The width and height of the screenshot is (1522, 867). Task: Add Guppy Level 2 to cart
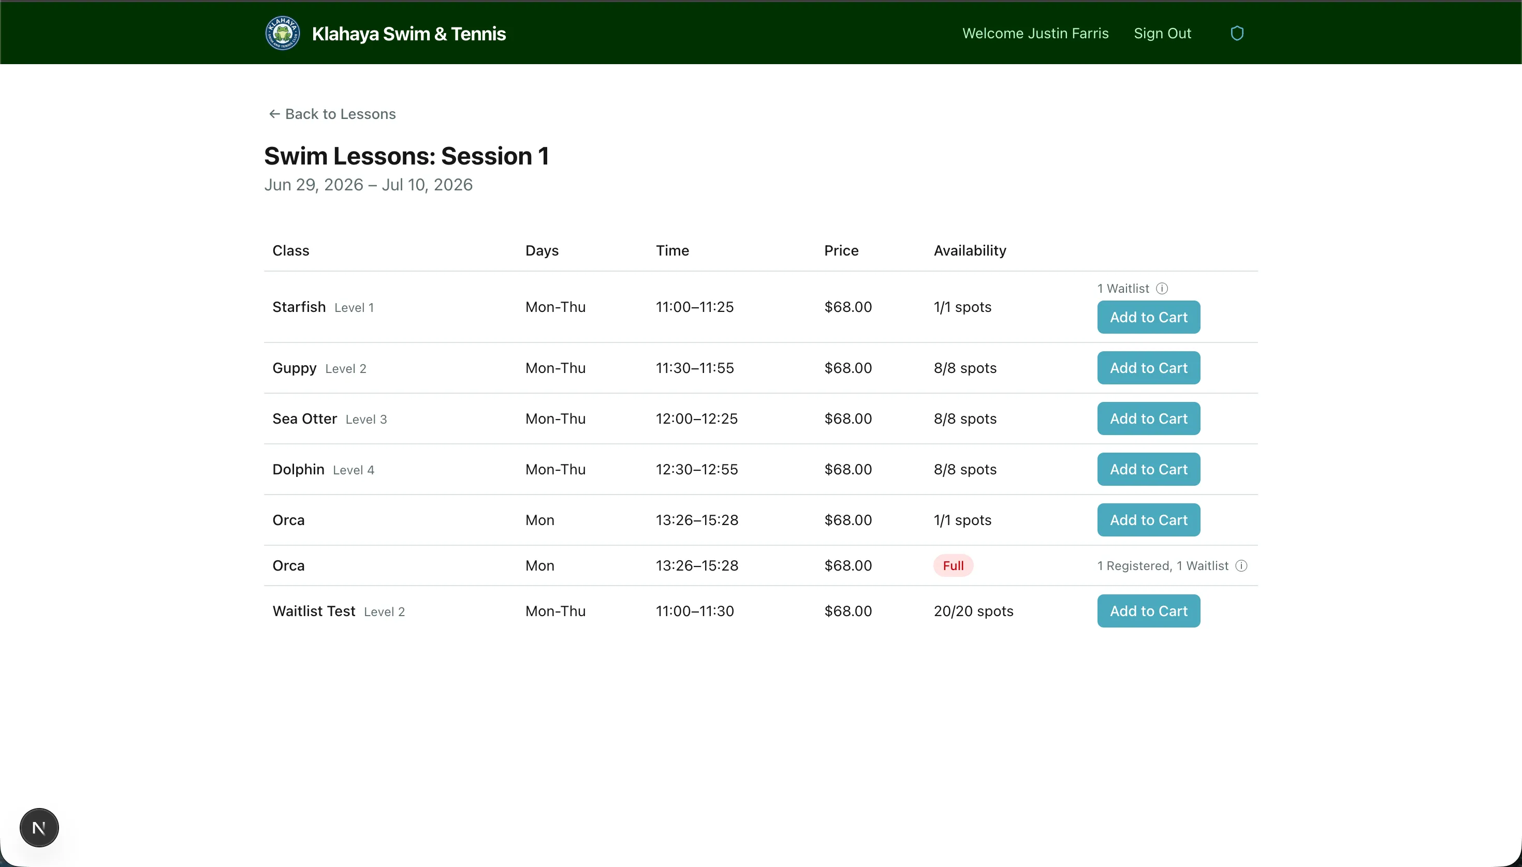(x=1147, y=367)
